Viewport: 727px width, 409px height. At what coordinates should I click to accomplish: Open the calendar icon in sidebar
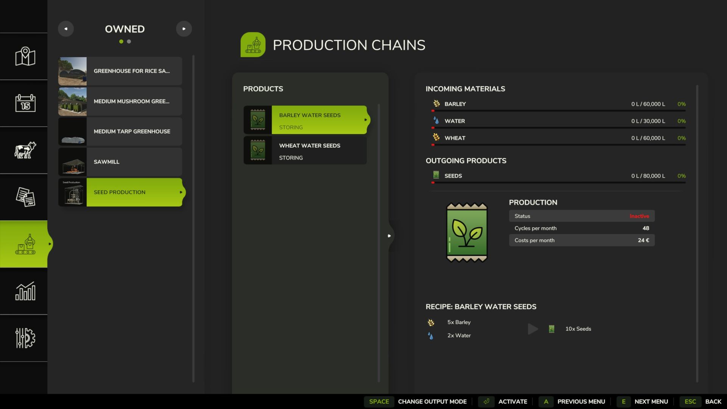point(25,103)
